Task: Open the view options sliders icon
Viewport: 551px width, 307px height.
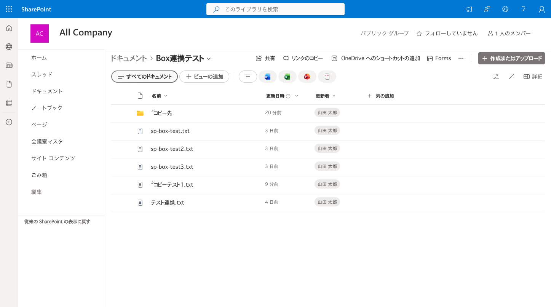Action: tap(496, 77)
